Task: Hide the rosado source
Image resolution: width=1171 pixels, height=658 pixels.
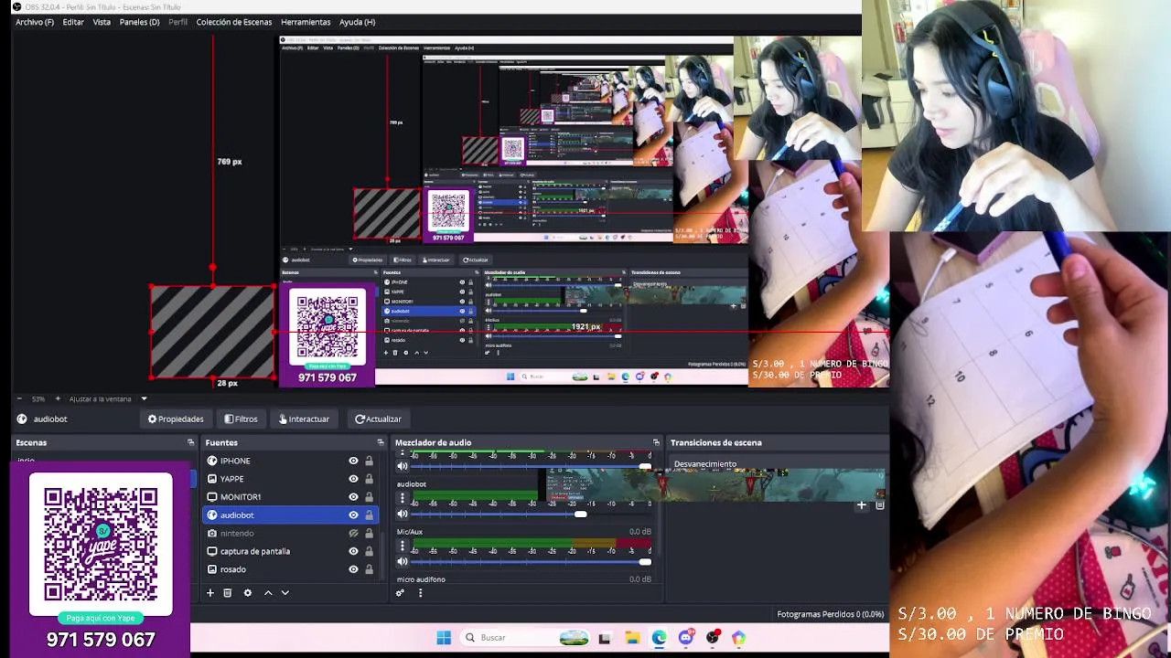Action: click(x=353, y=569)
